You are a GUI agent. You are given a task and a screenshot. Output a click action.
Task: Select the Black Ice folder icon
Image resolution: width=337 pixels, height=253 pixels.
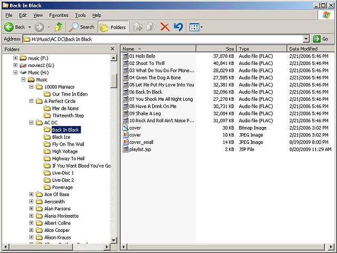point(47,137)
